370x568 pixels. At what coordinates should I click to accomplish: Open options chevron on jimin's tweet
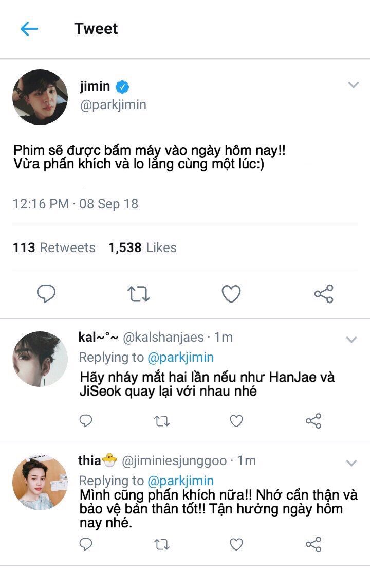pos(353,85)
